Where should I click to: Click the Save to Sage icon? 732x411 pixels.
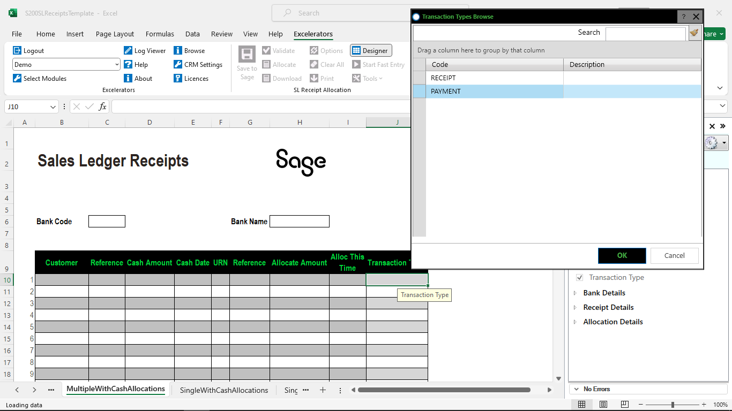(x=247, y=55)
